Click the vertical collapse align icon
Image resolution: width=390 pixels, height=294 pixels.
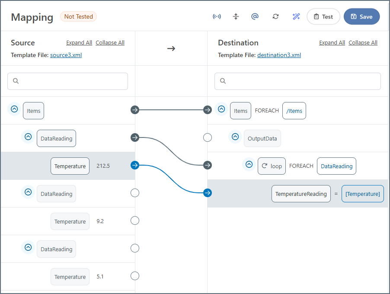point(236,17)
